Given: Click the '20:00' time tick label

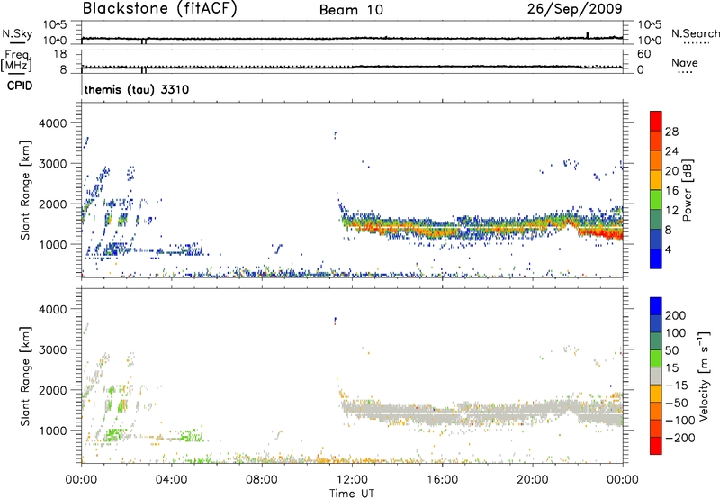Looking at the screenshot, I should coord(532,480).
